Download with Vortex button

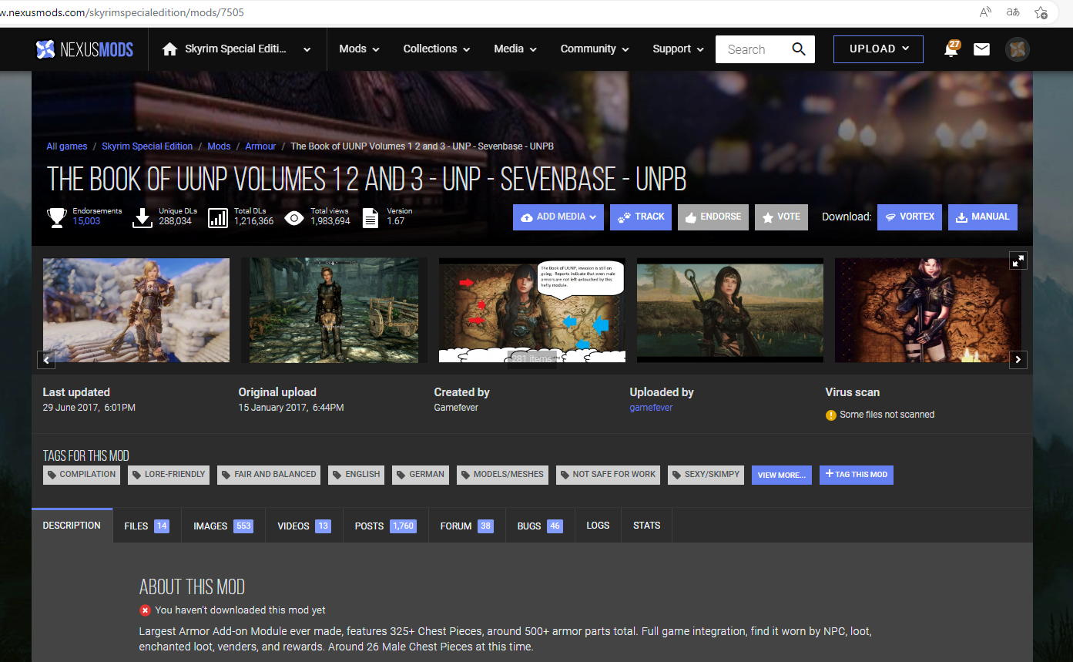(x=910, y=217)
